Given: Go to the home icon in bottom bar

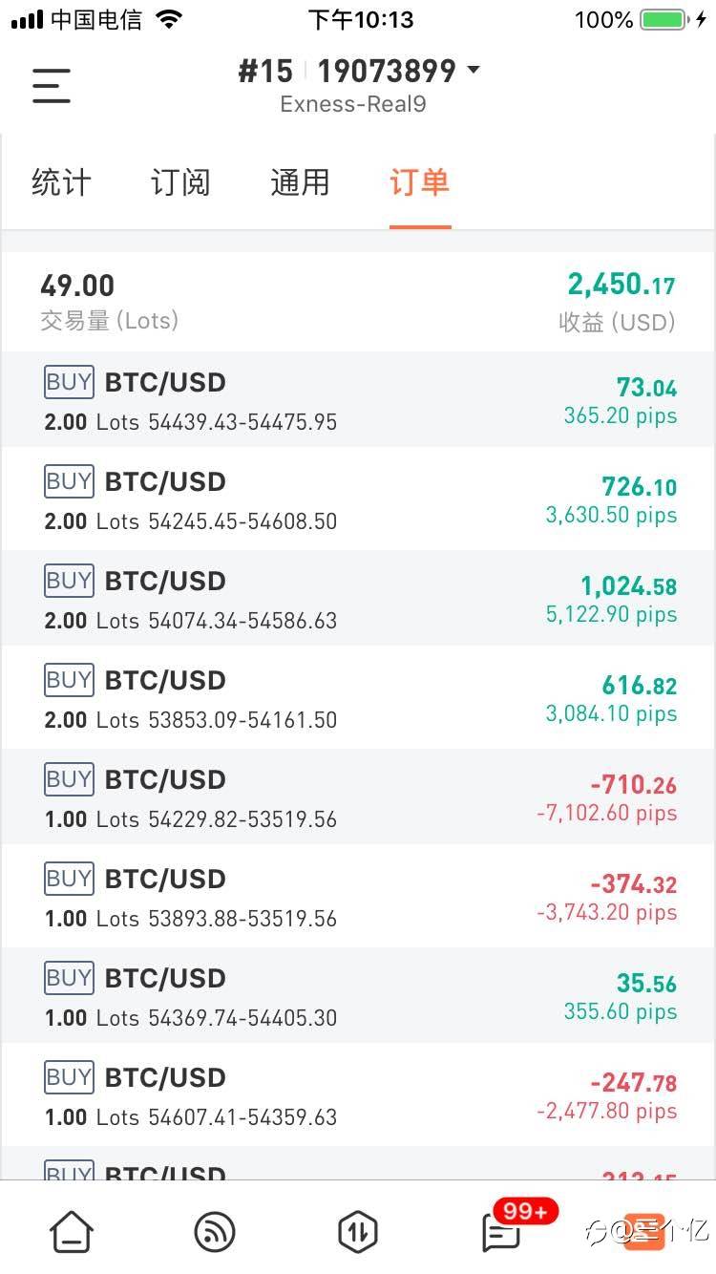Looking at the screenshot, I should [x=72, y=1231].
